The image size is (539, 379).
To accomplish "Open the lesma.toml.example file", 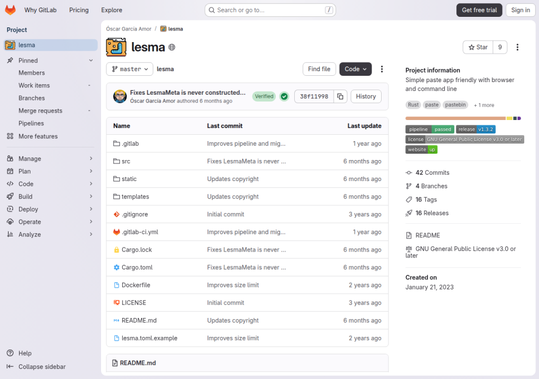I will [x=149, y=338].
